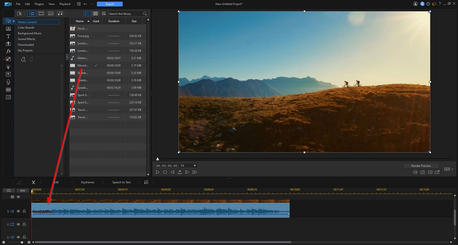The image size is (458, 245).
Task: Click the Search the library field
Action: [125, 14]
